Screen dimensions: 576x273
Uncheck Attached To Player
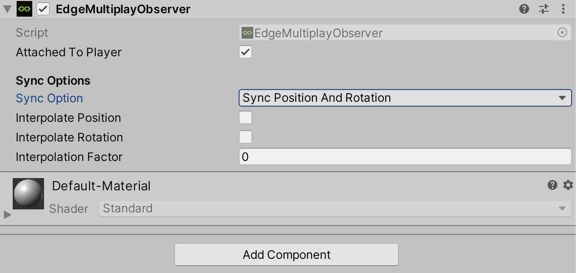pyautogui.click(x=245, y=52)
